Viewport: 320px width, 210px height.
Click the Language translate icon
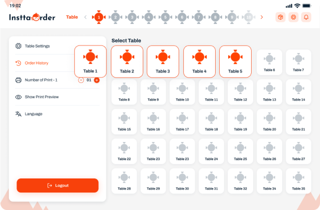[18, 114]
